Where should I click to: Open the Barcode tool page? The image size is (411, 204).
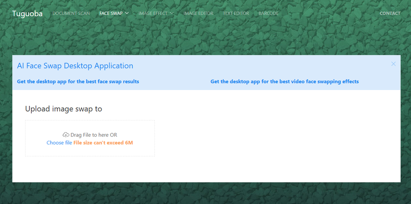[x=269, y=13]
